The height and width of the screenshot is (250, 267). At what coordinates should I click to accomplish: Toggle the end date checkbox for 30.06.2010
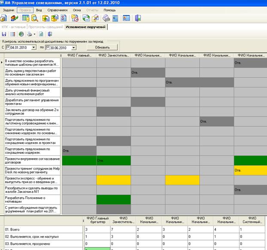48,47
